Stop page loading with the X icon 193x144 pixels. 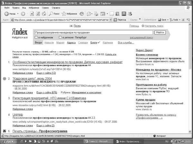tap(32, 14)
